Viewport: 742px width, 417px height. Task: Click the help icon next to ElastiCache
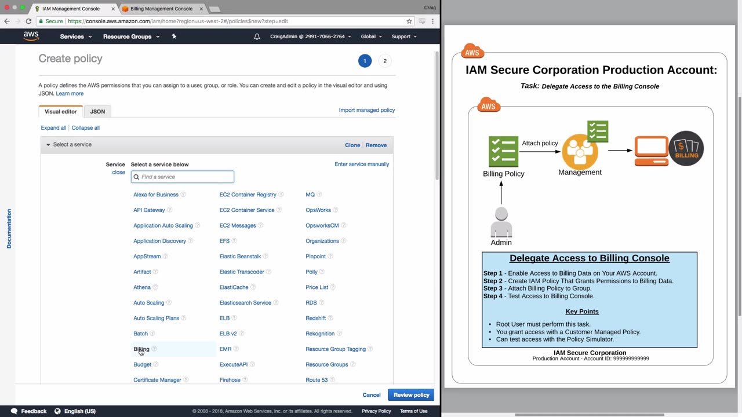pyautogui.click(x=253, y=287)
